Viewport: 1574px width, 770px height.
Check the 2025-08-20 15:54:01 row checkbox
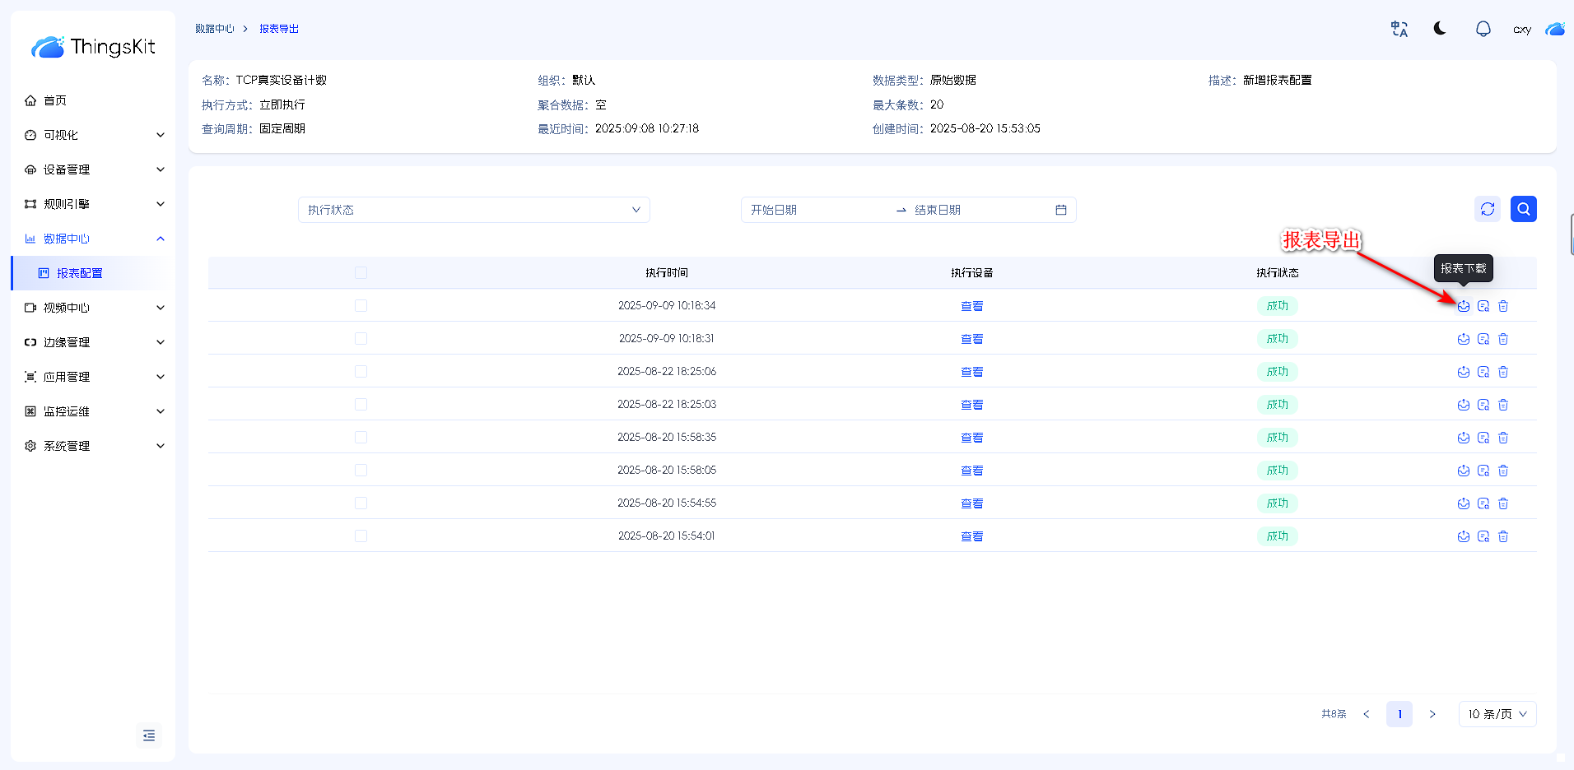point(361,536)
